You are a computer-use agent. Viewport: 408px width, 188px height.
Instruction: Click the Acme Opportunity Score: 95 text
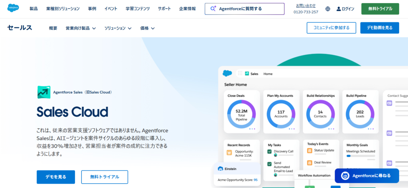(x=237, y=180)
